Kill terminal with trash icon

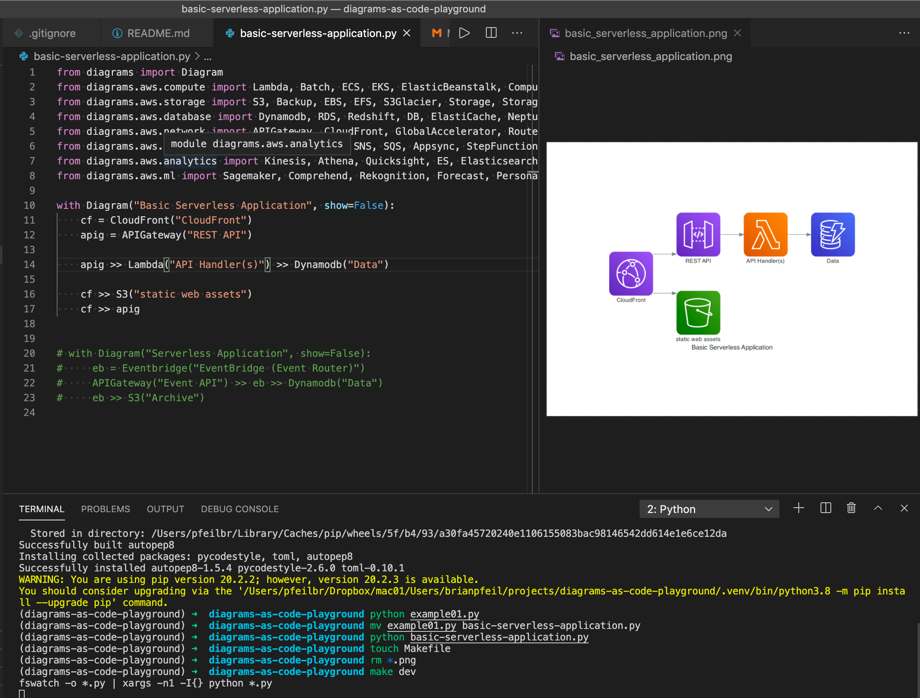851,508
